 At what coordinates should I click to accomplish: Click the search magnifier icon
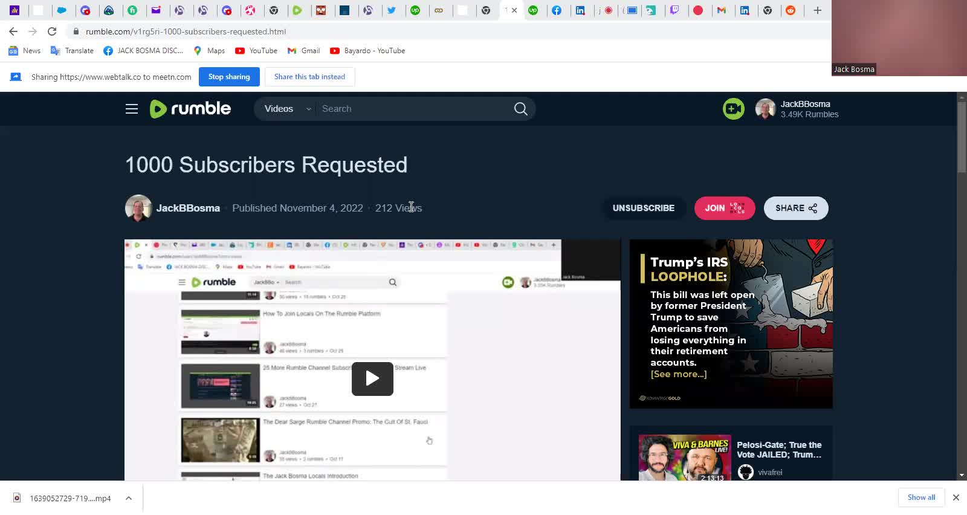(520, 109)
